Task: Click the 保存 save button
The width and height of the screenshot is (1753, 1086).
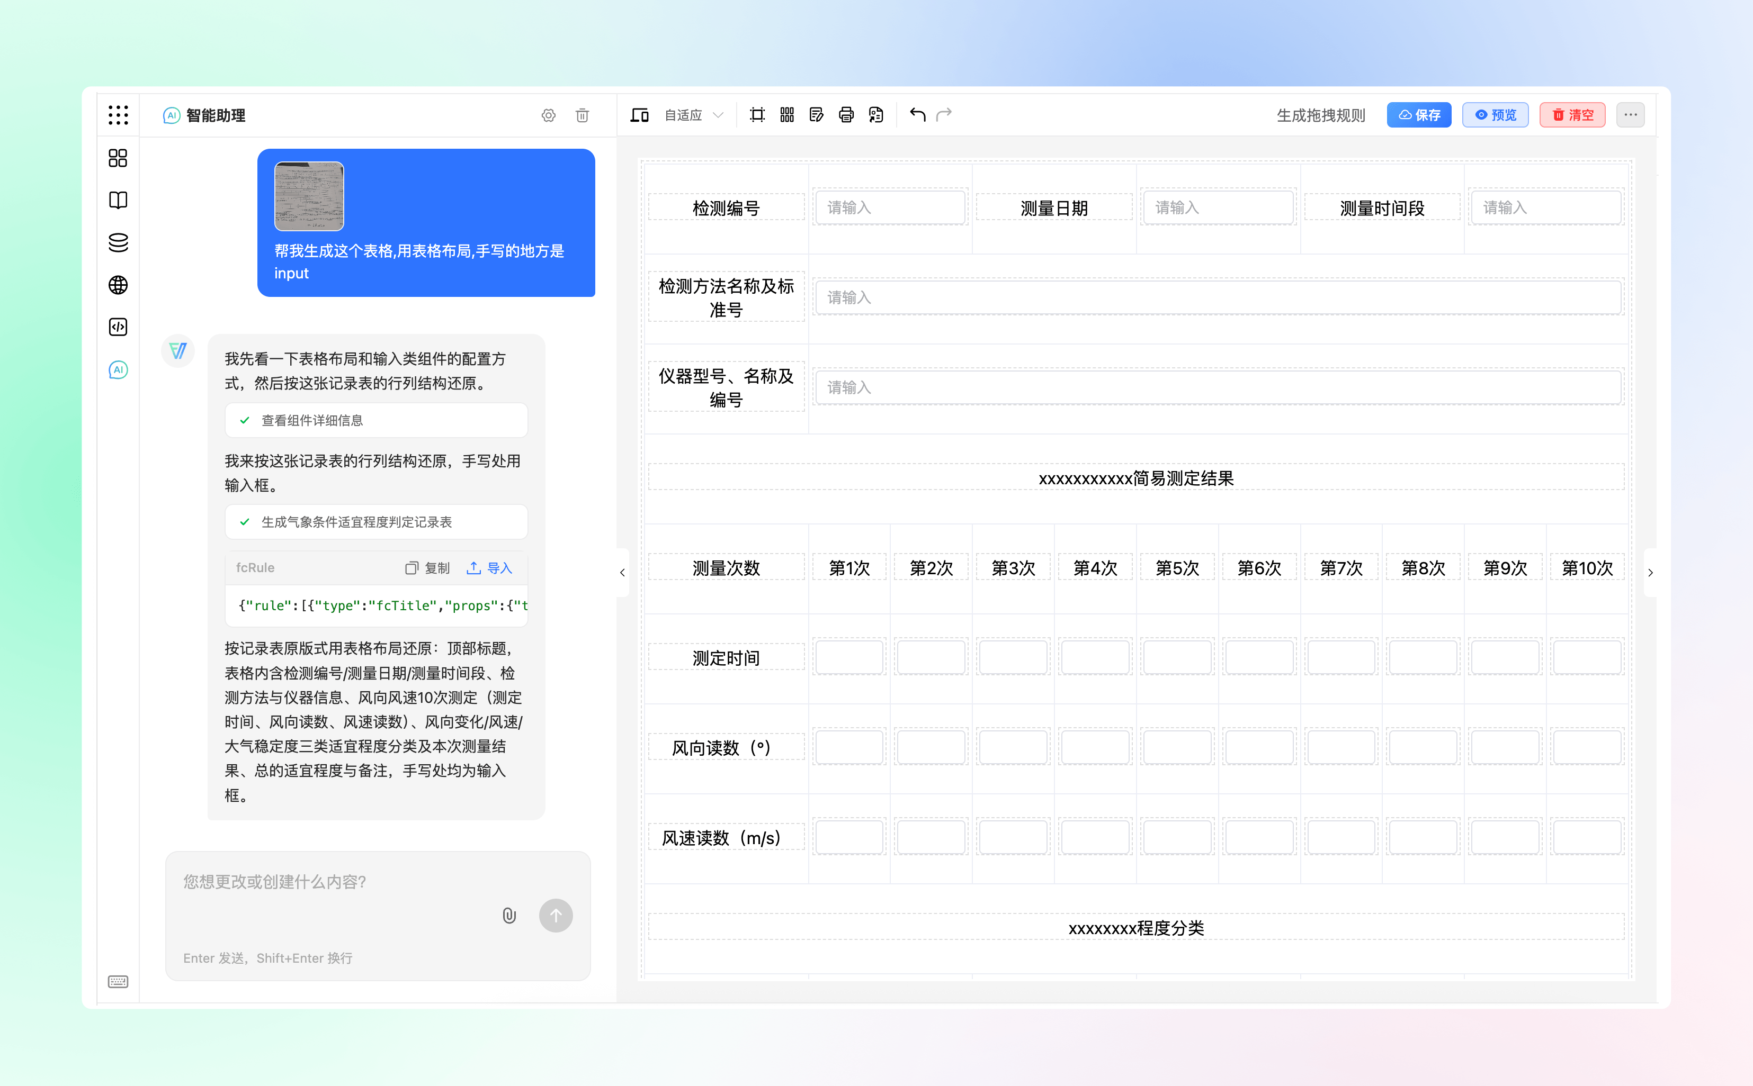Action: (x=1419, y=115)
